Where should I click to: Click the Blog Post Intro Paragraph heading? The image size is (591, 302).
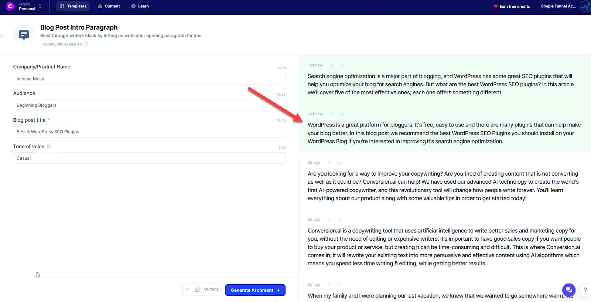(79, 27)
